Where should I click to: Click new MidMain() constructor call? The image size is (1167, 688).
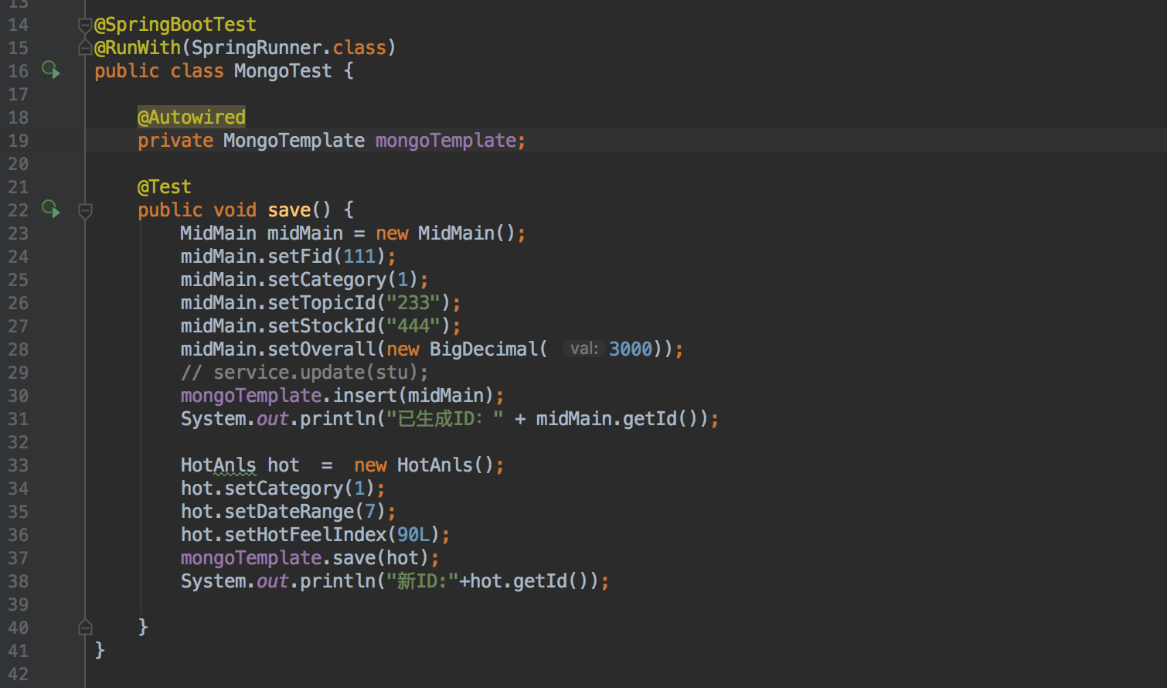coord(445,233)
